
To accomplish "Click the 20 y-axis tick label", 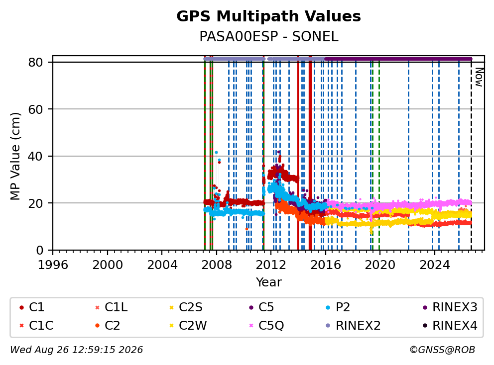I will tap(35, 203).
